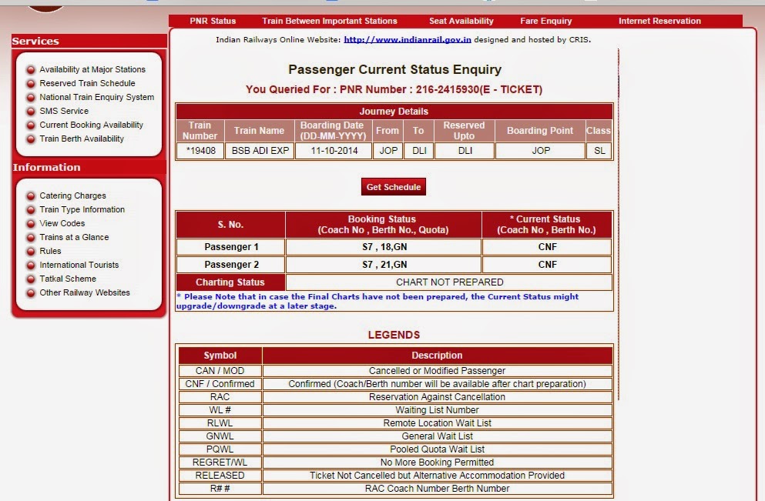Select boarding date 11-10-2014 cell
Viewport: 765px width, 501px height.
pyautogui.click(x=334, y=151)
